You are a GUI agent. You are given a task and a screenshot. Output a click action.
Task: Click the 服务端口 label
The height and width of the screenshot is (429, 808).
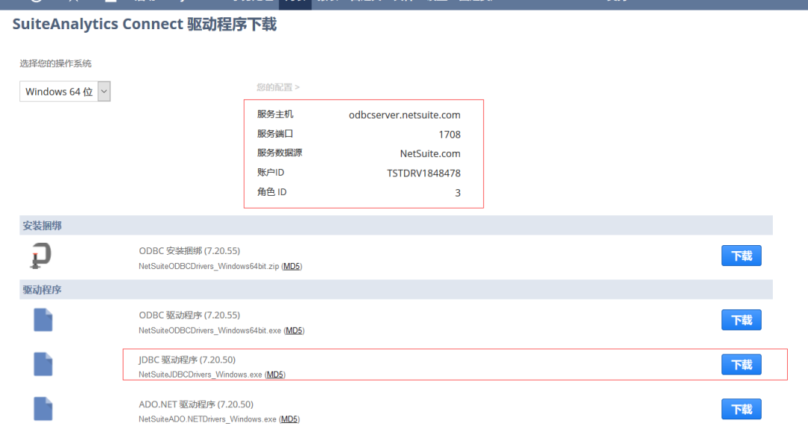pos(275,134)
